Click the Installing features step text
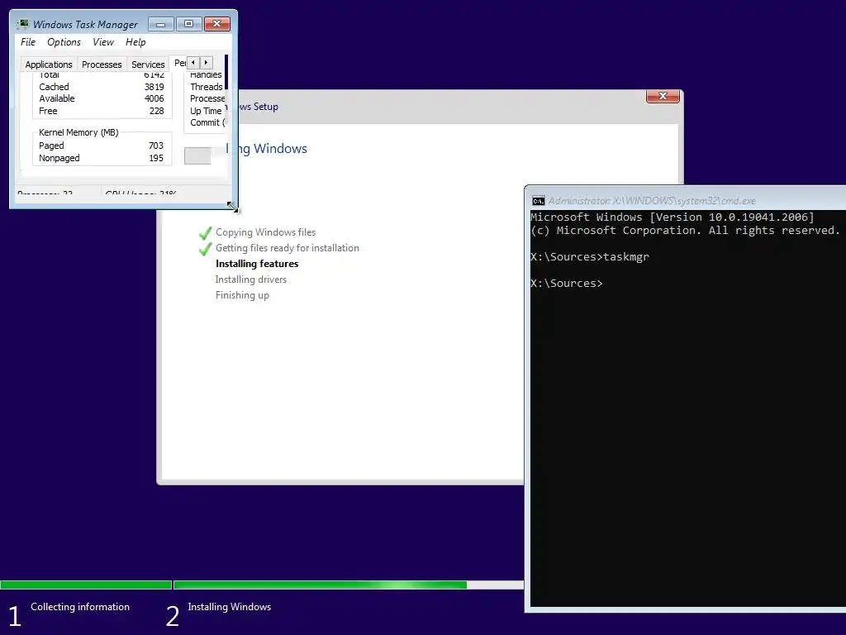Screen dimensions: 846x635 point(257,264)
